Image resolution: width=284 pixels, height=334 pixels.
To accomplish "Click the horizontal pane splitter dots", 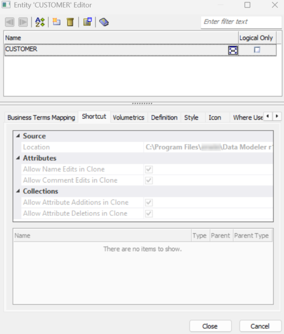I will (x=142, y=104).
